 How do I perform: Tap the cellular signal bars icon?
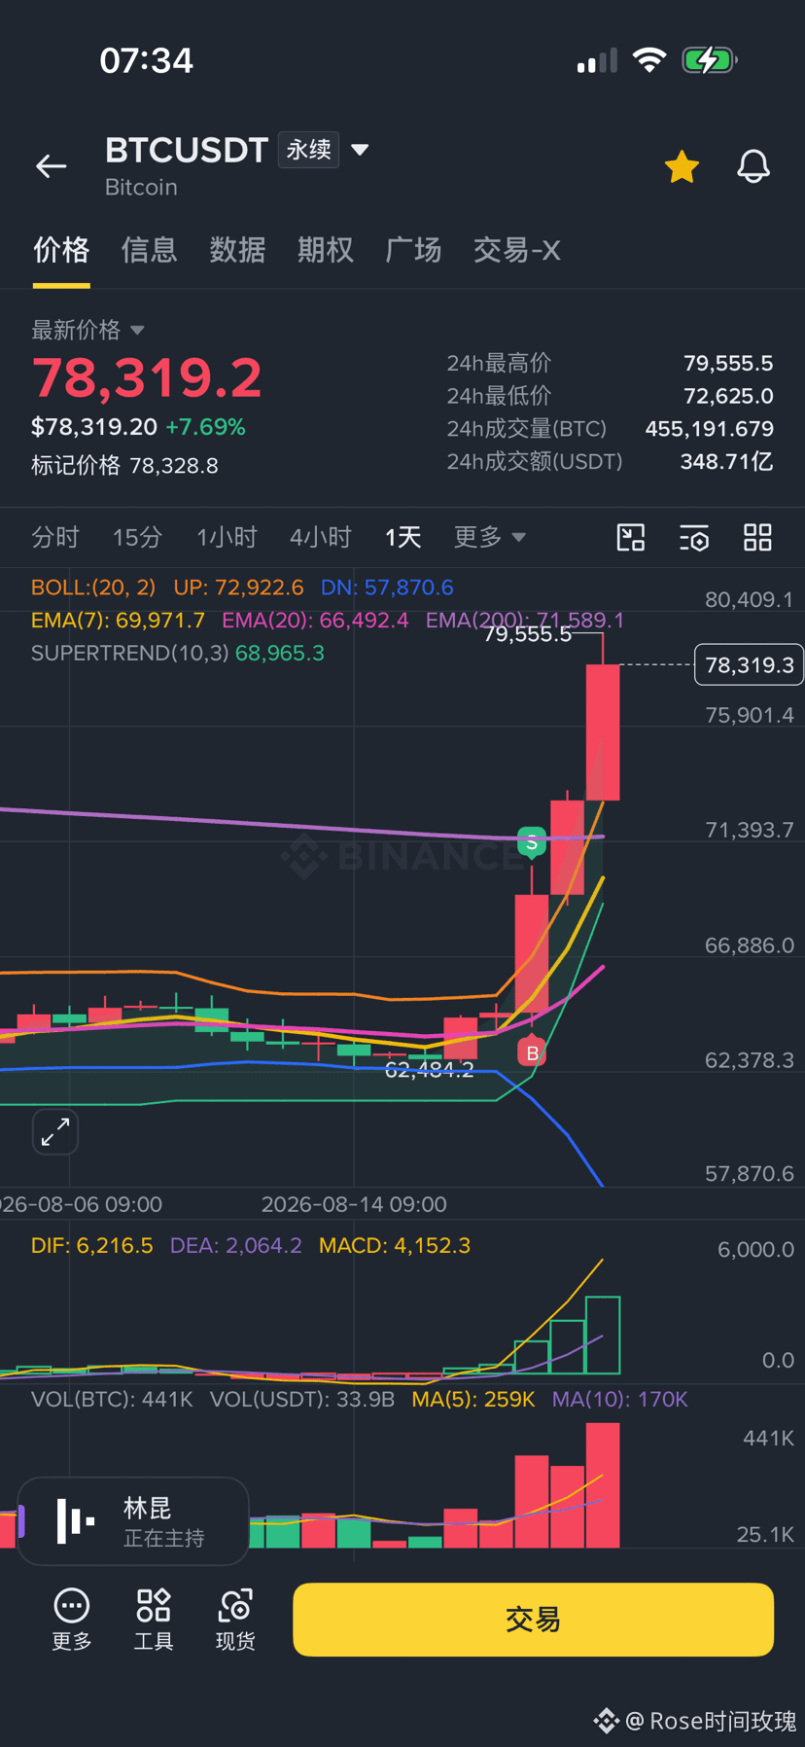(x=597, y=61)
